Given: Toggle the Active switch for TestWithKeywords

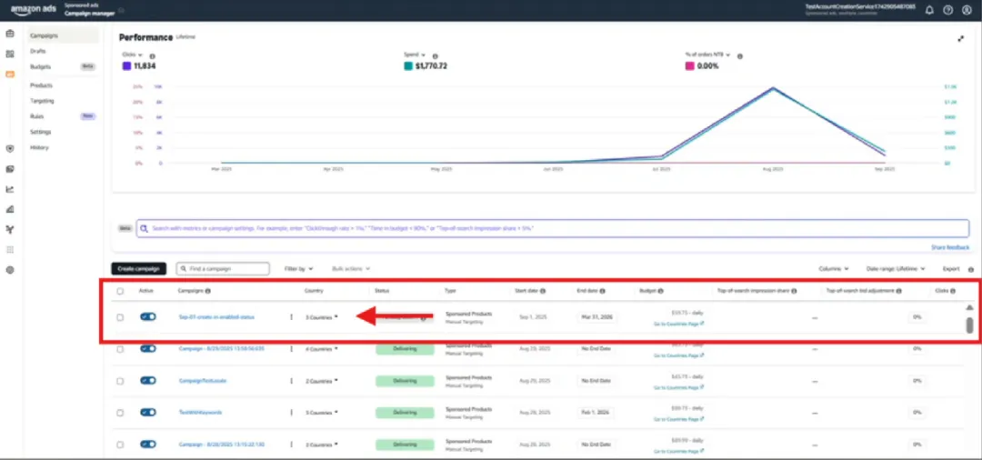Looking at the screenshot, I should [x=147, y=412].
